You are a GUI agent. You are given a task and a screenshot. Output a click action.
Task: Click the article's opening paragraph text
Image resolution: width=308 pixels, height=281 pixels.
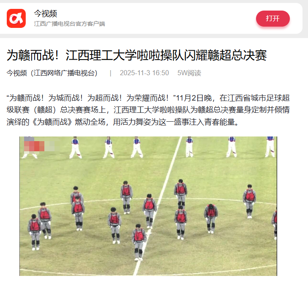(148, 110)
